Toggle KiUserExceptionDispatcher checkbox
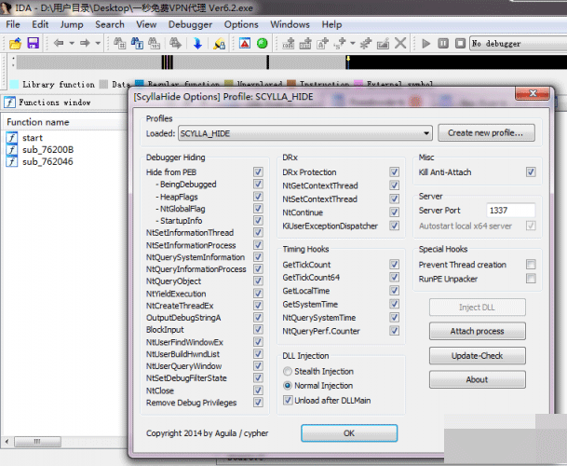567x466 pixels. 394,226
